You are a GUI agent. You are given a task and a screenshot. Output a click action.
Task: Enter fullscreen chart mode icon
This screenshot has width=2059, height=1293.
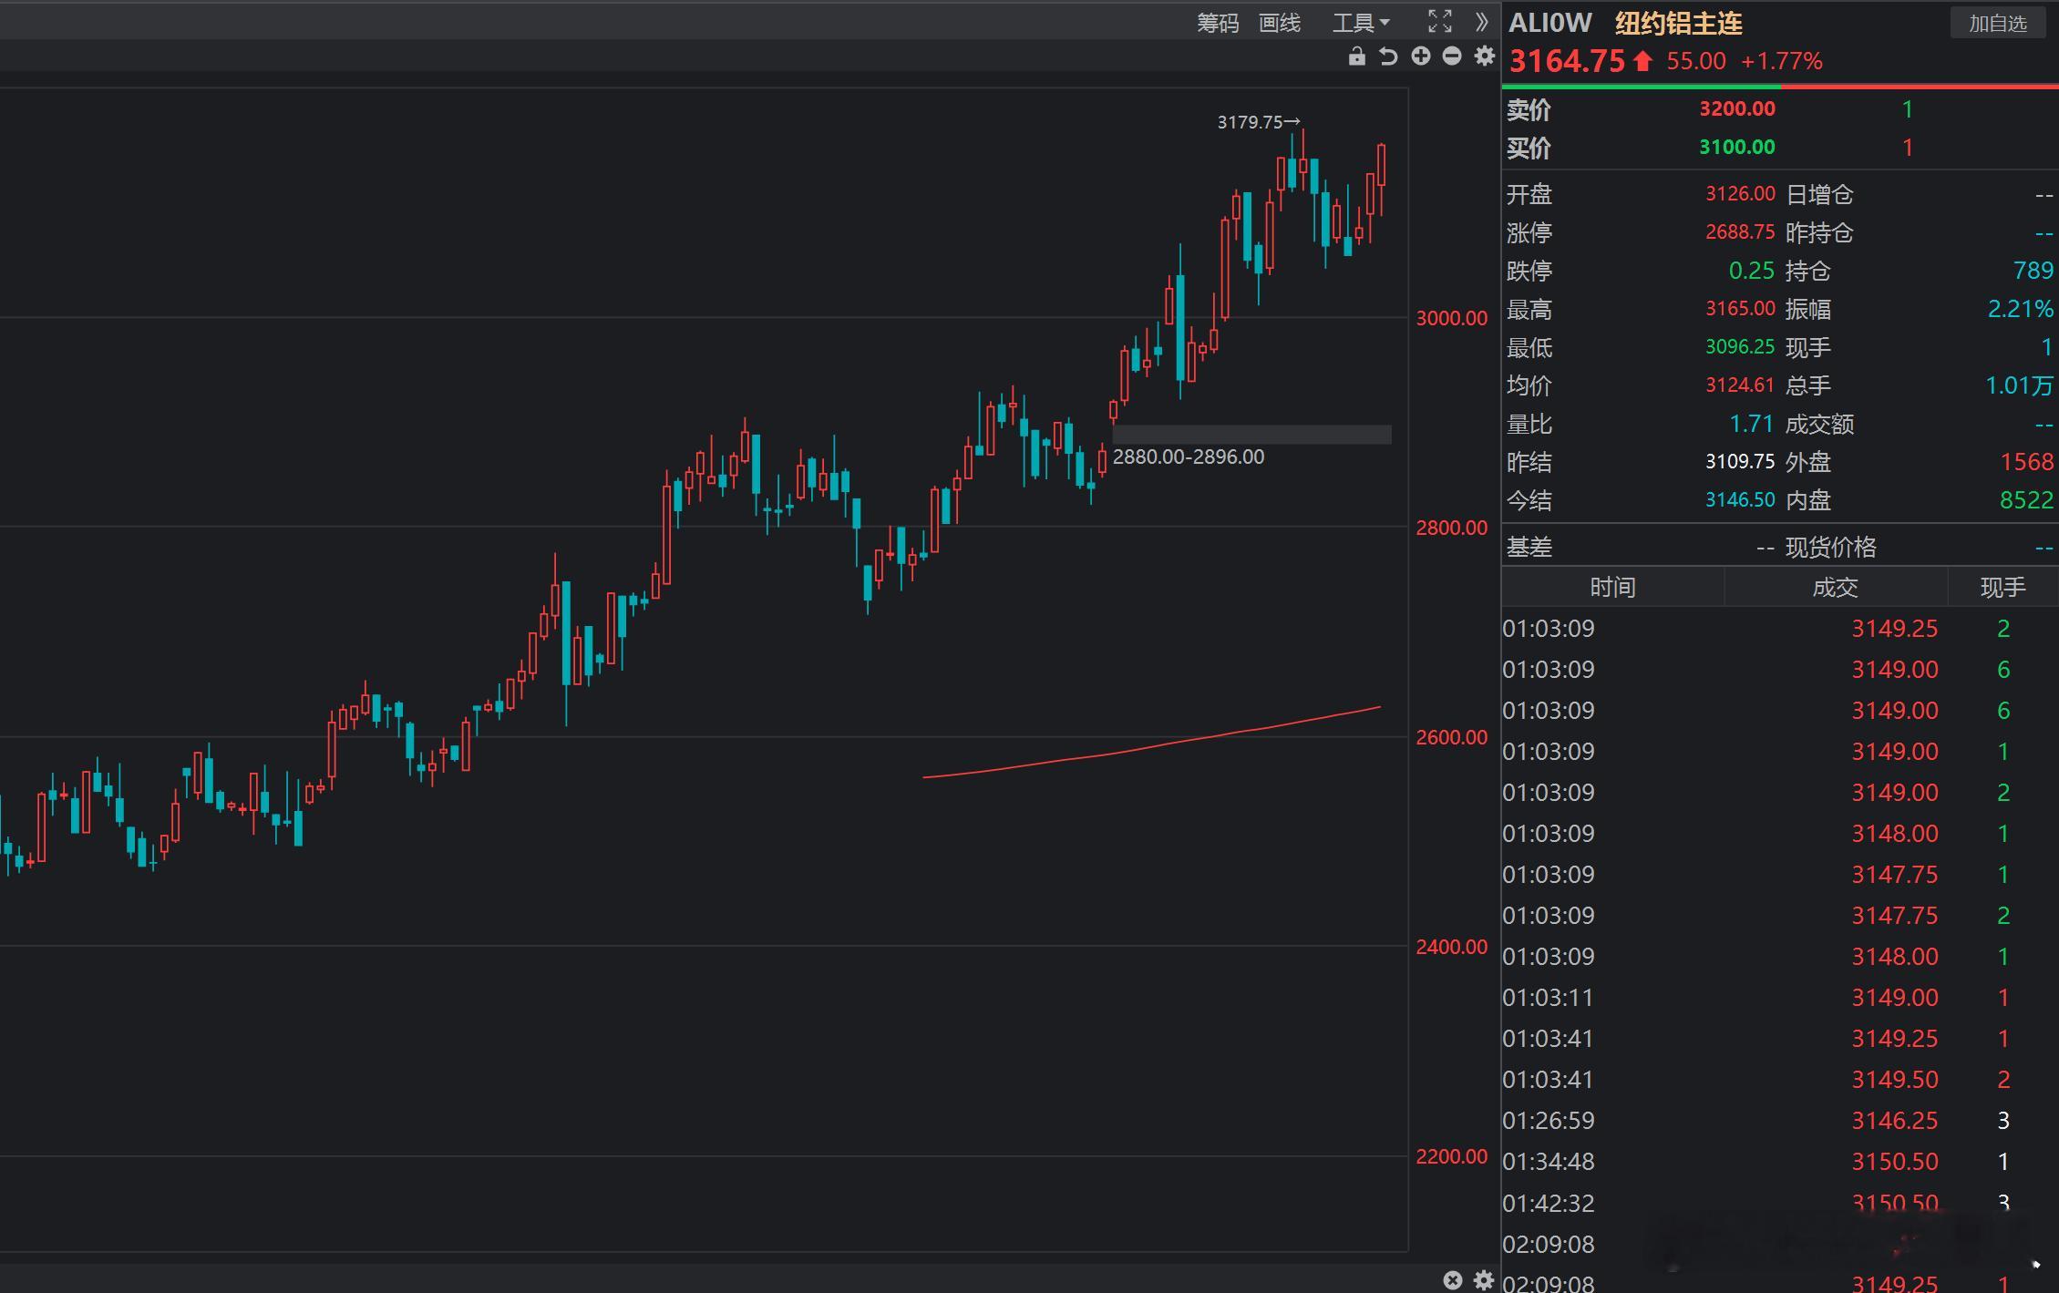[1439, 22]
